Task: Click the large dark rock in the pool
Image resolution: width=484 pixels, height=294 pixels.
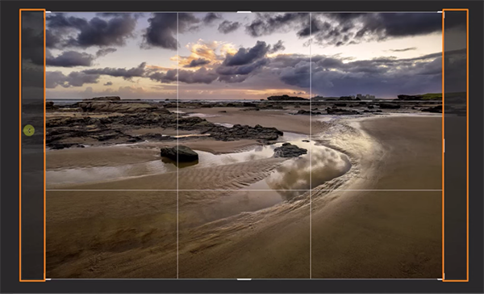Action: (179, 153)
